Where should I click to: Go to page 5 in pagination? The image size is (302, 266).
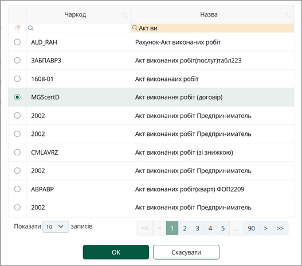[x=223, y=228]
